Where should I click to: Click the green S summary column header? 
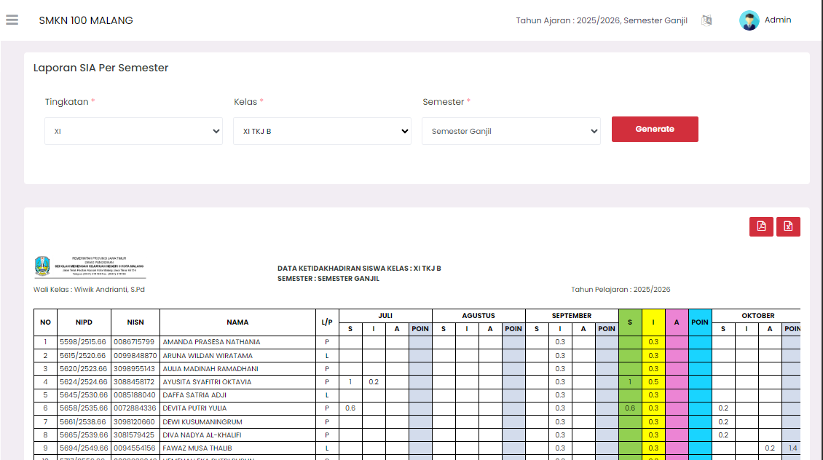coord(630,322)
